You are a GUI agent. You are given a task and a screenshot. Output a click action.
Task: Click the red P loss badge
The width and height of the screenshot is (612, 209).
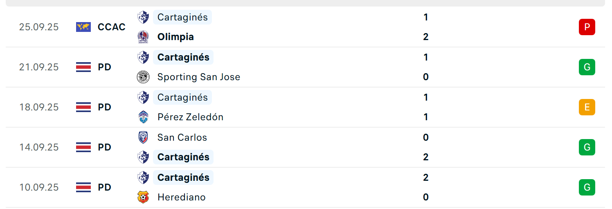tap(587, 27)
